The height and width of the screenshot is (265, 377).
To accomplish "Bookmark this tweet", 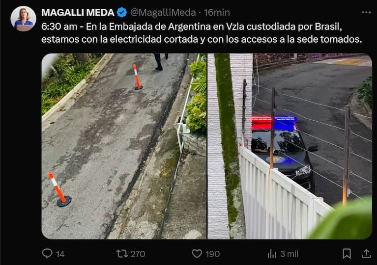I will click(347, 254).
